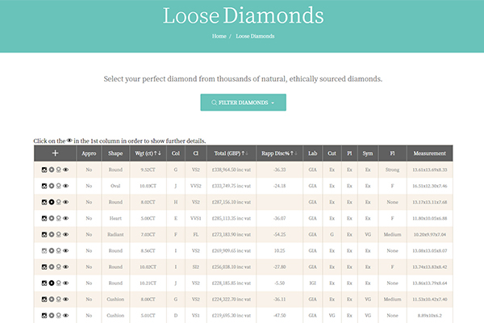Show details via eye for 10.03CT Oval row
The width and height of the screenshot is (484, 323).
point(66,186)
